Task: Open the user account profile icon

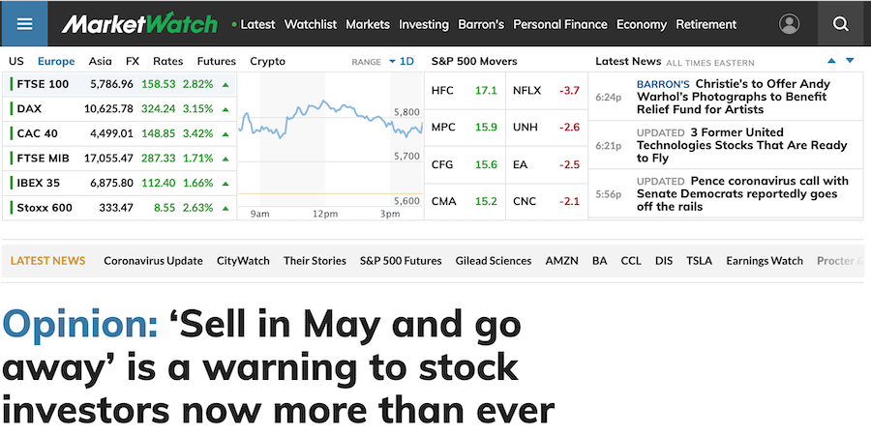Action: pos(790,24)
